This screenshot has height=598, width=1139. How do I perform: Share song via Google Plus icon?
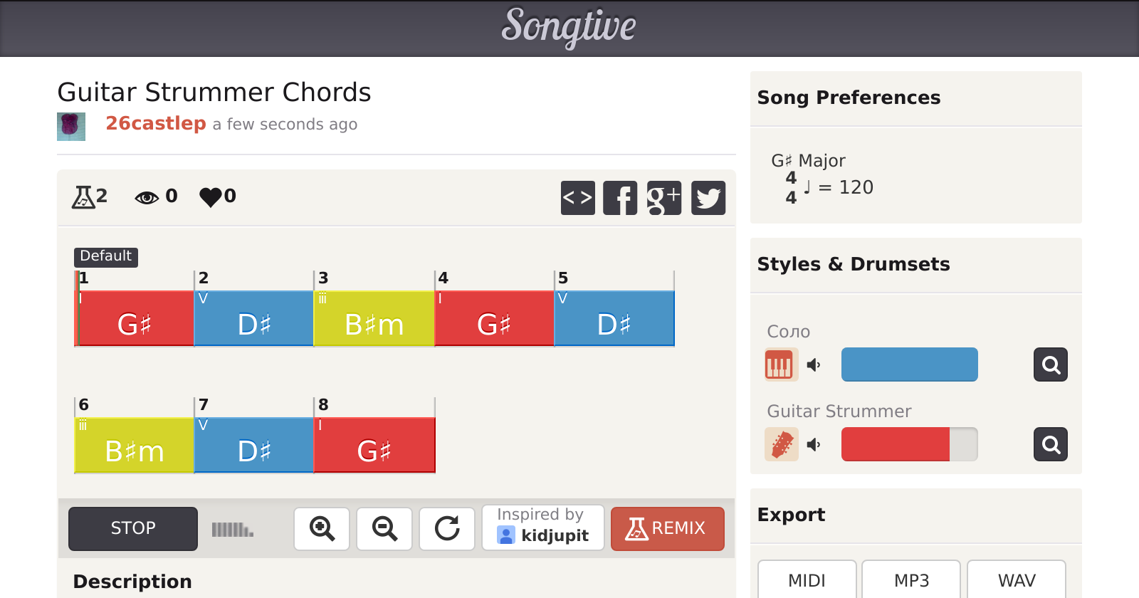coord(663,198)
